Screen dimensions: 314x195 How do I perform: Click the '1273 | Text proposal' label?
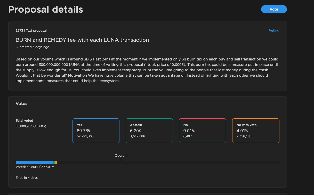31,30
